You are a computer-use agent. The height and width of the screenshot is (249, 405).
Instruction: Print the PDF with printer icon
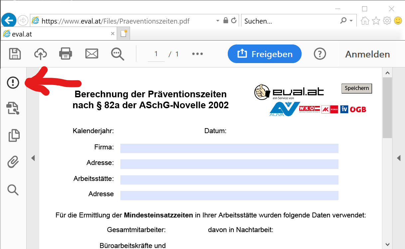[x=66, y=54]
